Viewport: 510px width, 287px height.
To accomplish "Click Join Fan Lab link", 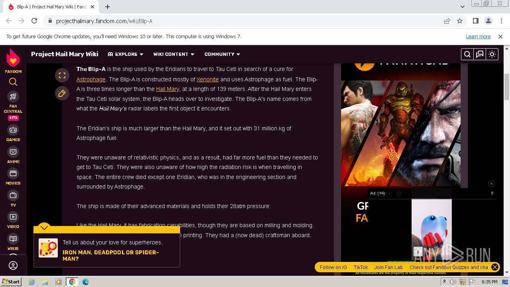I will (x=388, y=267).
